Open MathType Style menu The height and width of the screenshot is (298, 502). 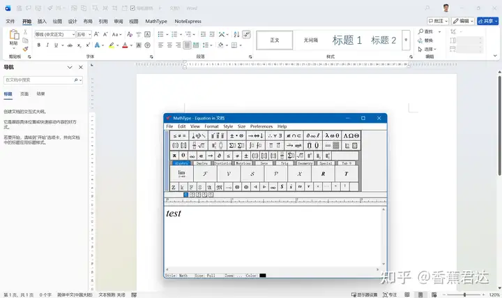pyautogui.click(x=228, y=126)
